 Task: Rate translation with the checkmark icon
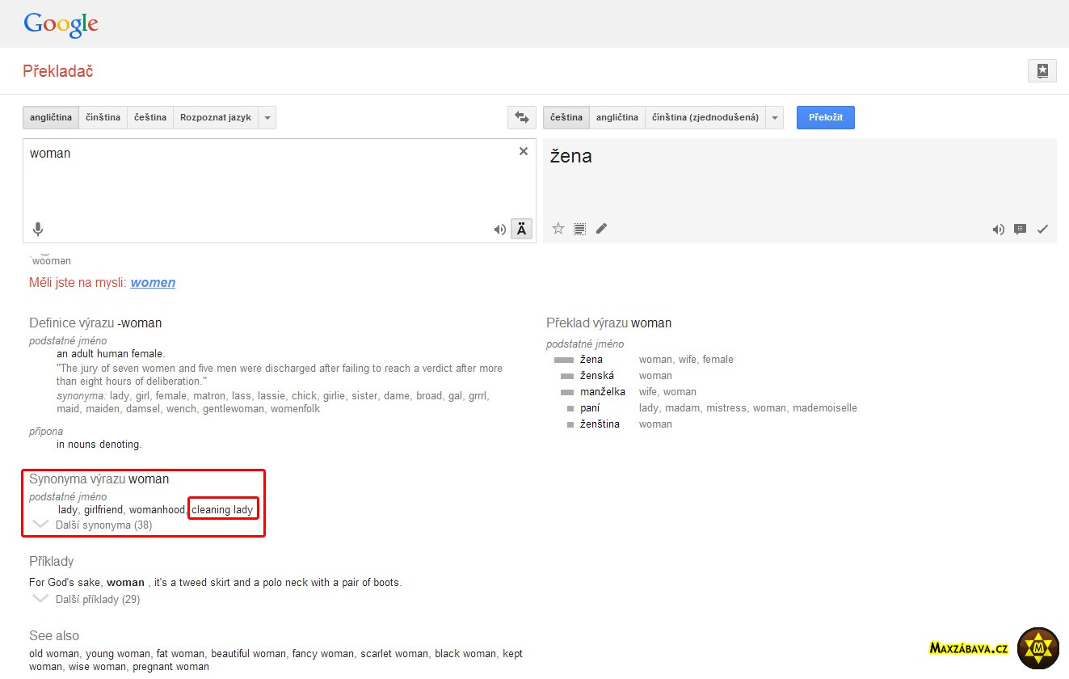1042,230
